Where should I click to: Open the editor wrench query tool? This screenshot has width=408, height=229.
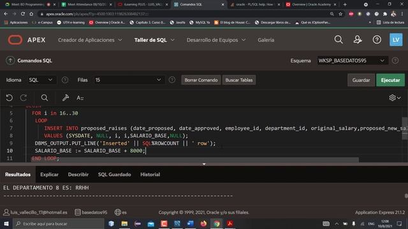65,97
